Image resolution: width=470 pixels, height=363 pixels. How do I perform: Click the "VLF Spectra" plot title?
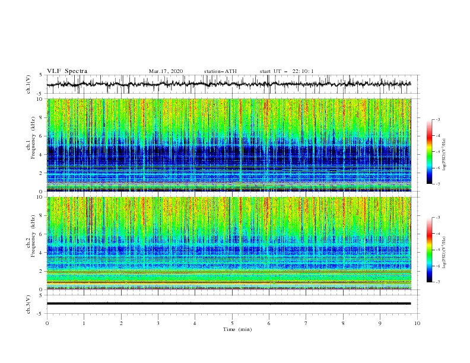click(67, 71)
